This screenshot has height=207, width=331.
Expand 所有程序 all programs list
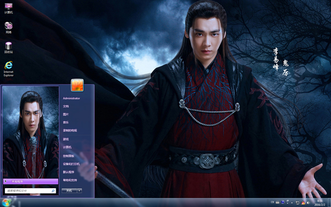point(30,181)
